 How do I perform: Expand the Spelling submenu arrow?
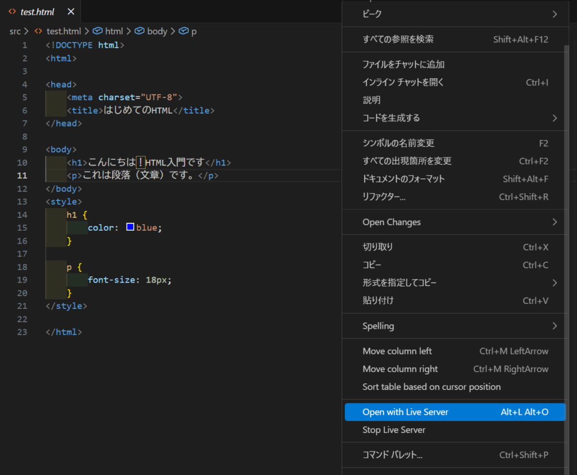(x=554, y=326)
